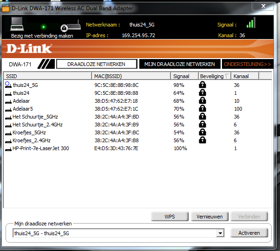Click the lock icon in the Het Schuurtje_2.4GHz row
The image size is (280, 251).
(202, 124)
